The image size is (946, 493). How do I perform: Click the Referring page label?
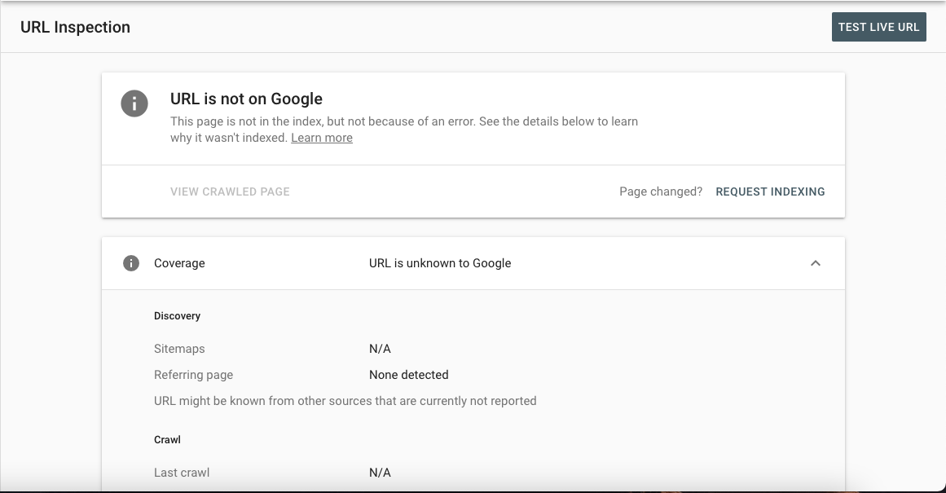point(193,375)
